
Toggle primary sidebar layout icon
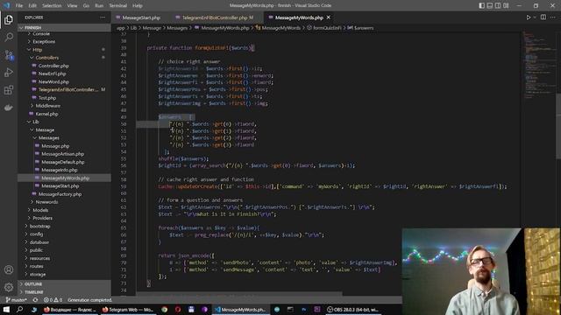coord(481,5)
